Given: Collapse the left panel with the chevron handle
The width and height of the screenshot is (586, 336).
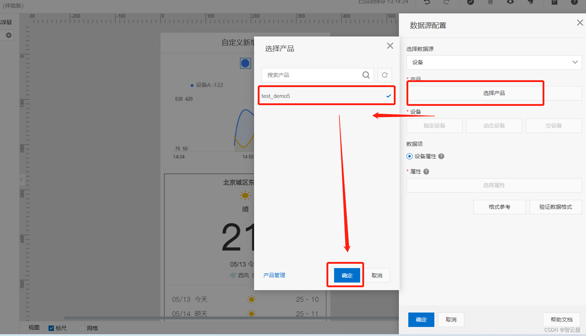Looking at the screenshot, I should [22, 179].
